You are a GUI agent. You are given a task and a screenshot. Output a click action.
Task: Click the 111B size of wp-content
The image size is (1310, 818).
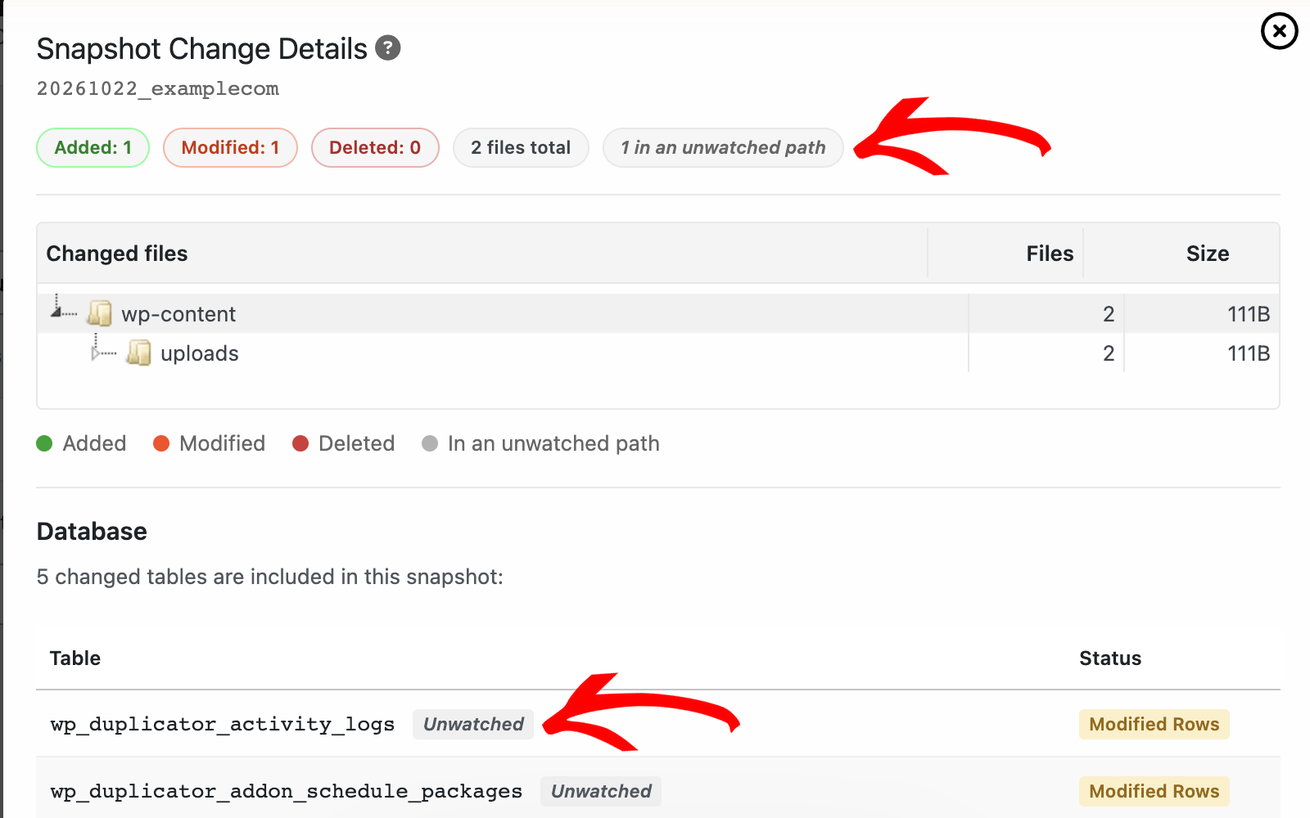point(1249,314)
